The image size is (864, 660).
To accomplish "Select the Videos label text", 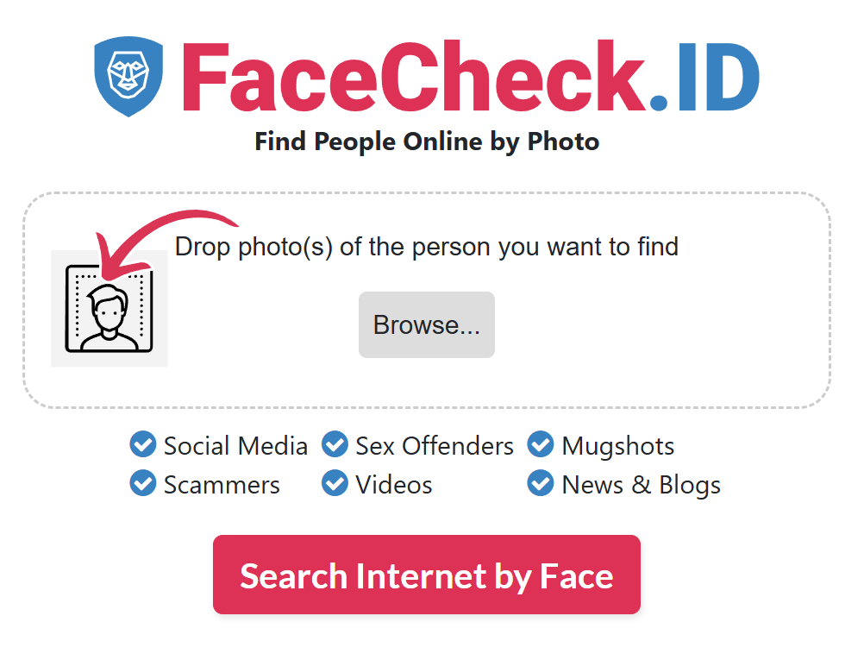I will pyautogui.click(x=393, y=485).
